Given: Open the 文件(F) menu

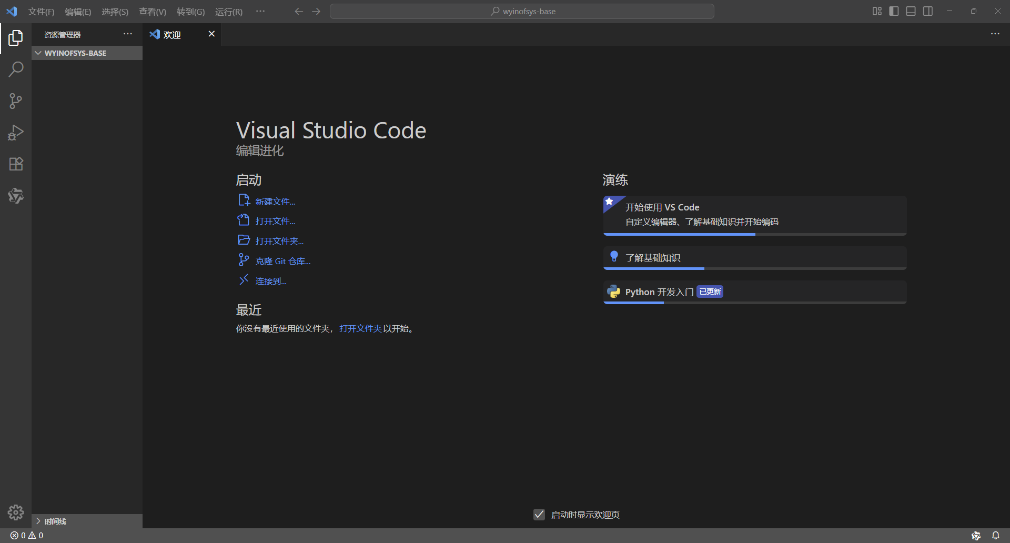Looking at the screenshot, I should pyautogui.click(x=41, y=12).
